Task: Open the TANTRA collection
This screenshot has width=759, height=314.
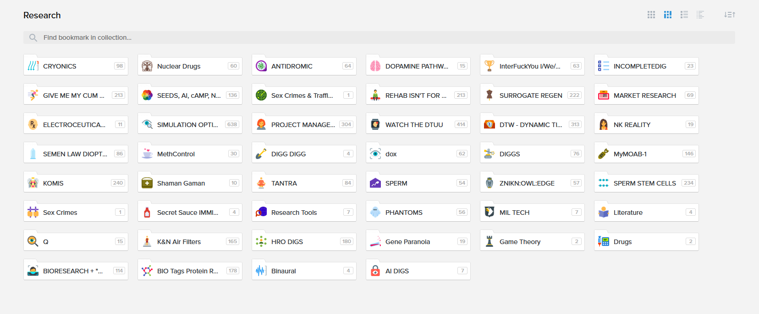Action: tap(304, 183)
